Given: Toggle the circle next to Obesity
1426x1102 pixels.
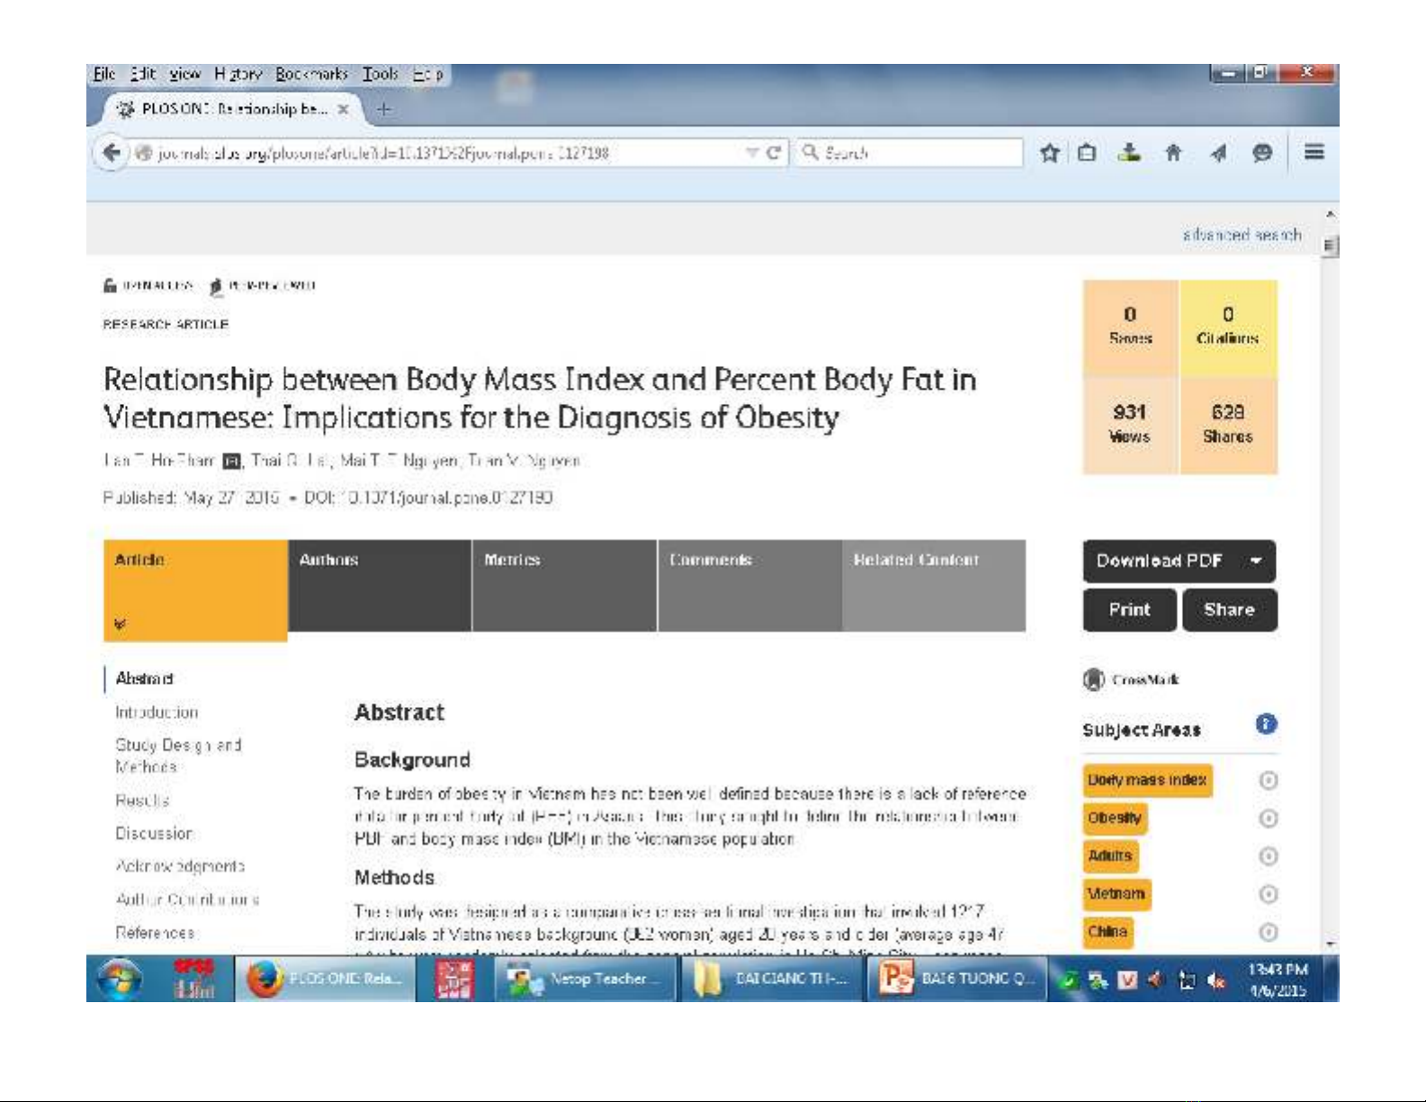Looking at the screenshot, I should pos(1268,819).
